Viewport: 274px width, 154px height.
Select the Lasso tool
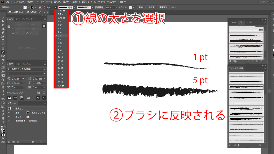click(x=3, y=29)
